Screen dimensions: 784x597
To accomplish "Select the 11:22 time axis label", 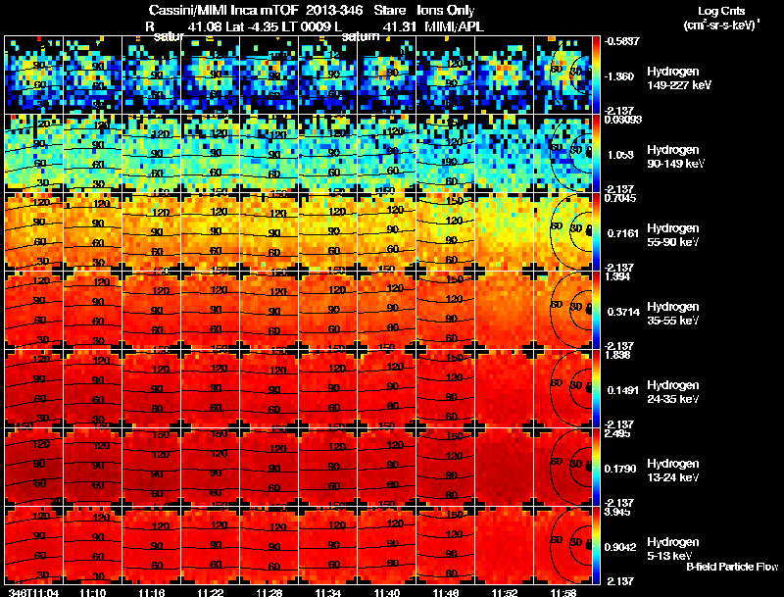I will coord(211,591).
